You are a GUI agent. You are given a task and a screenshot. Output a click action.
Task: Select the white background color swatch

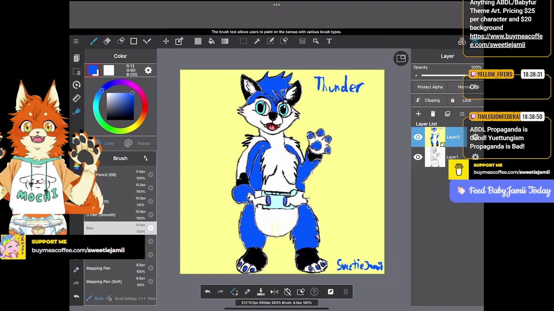coord(109,70)
